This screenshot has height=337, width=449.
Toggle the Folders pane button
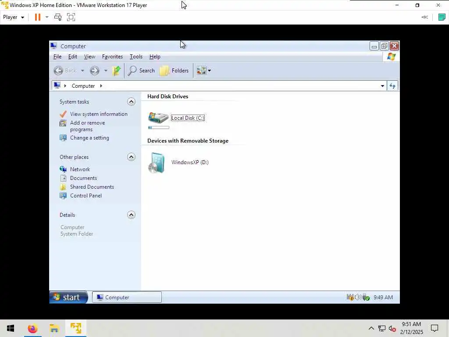[174, 71]
